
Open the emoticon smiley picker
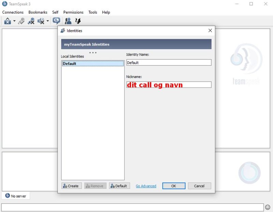point(268,207)
